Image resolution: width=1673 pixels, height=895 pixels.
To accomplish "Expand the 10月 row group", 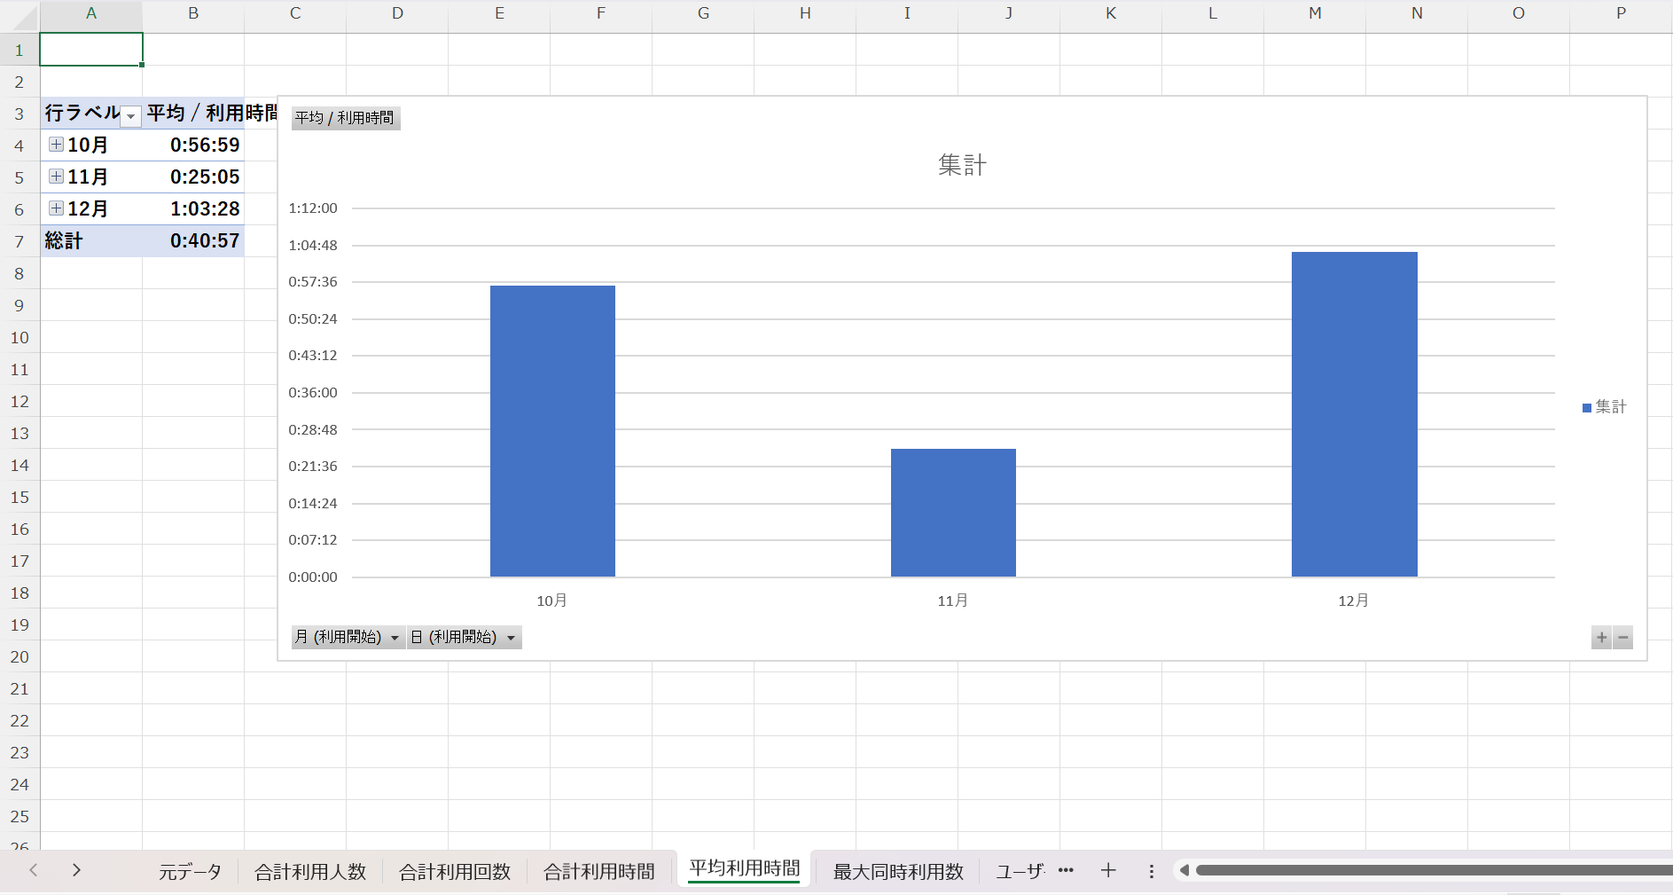I will point(56,145).
